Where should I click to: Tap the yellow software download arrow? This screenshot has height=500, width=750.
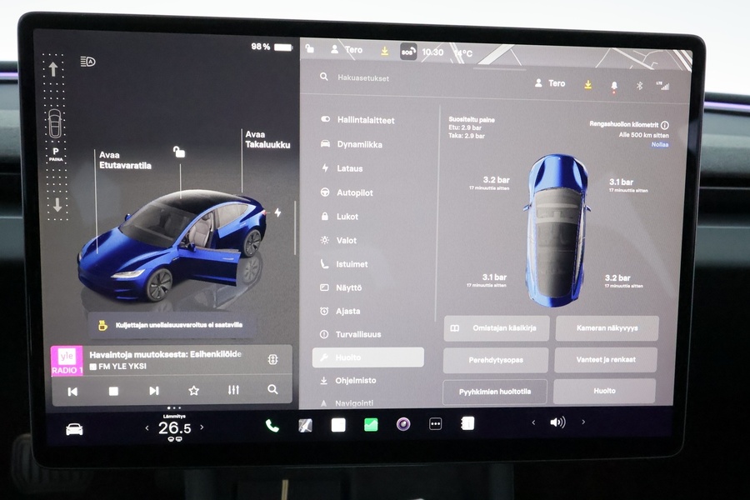click(x=589, y=83)
